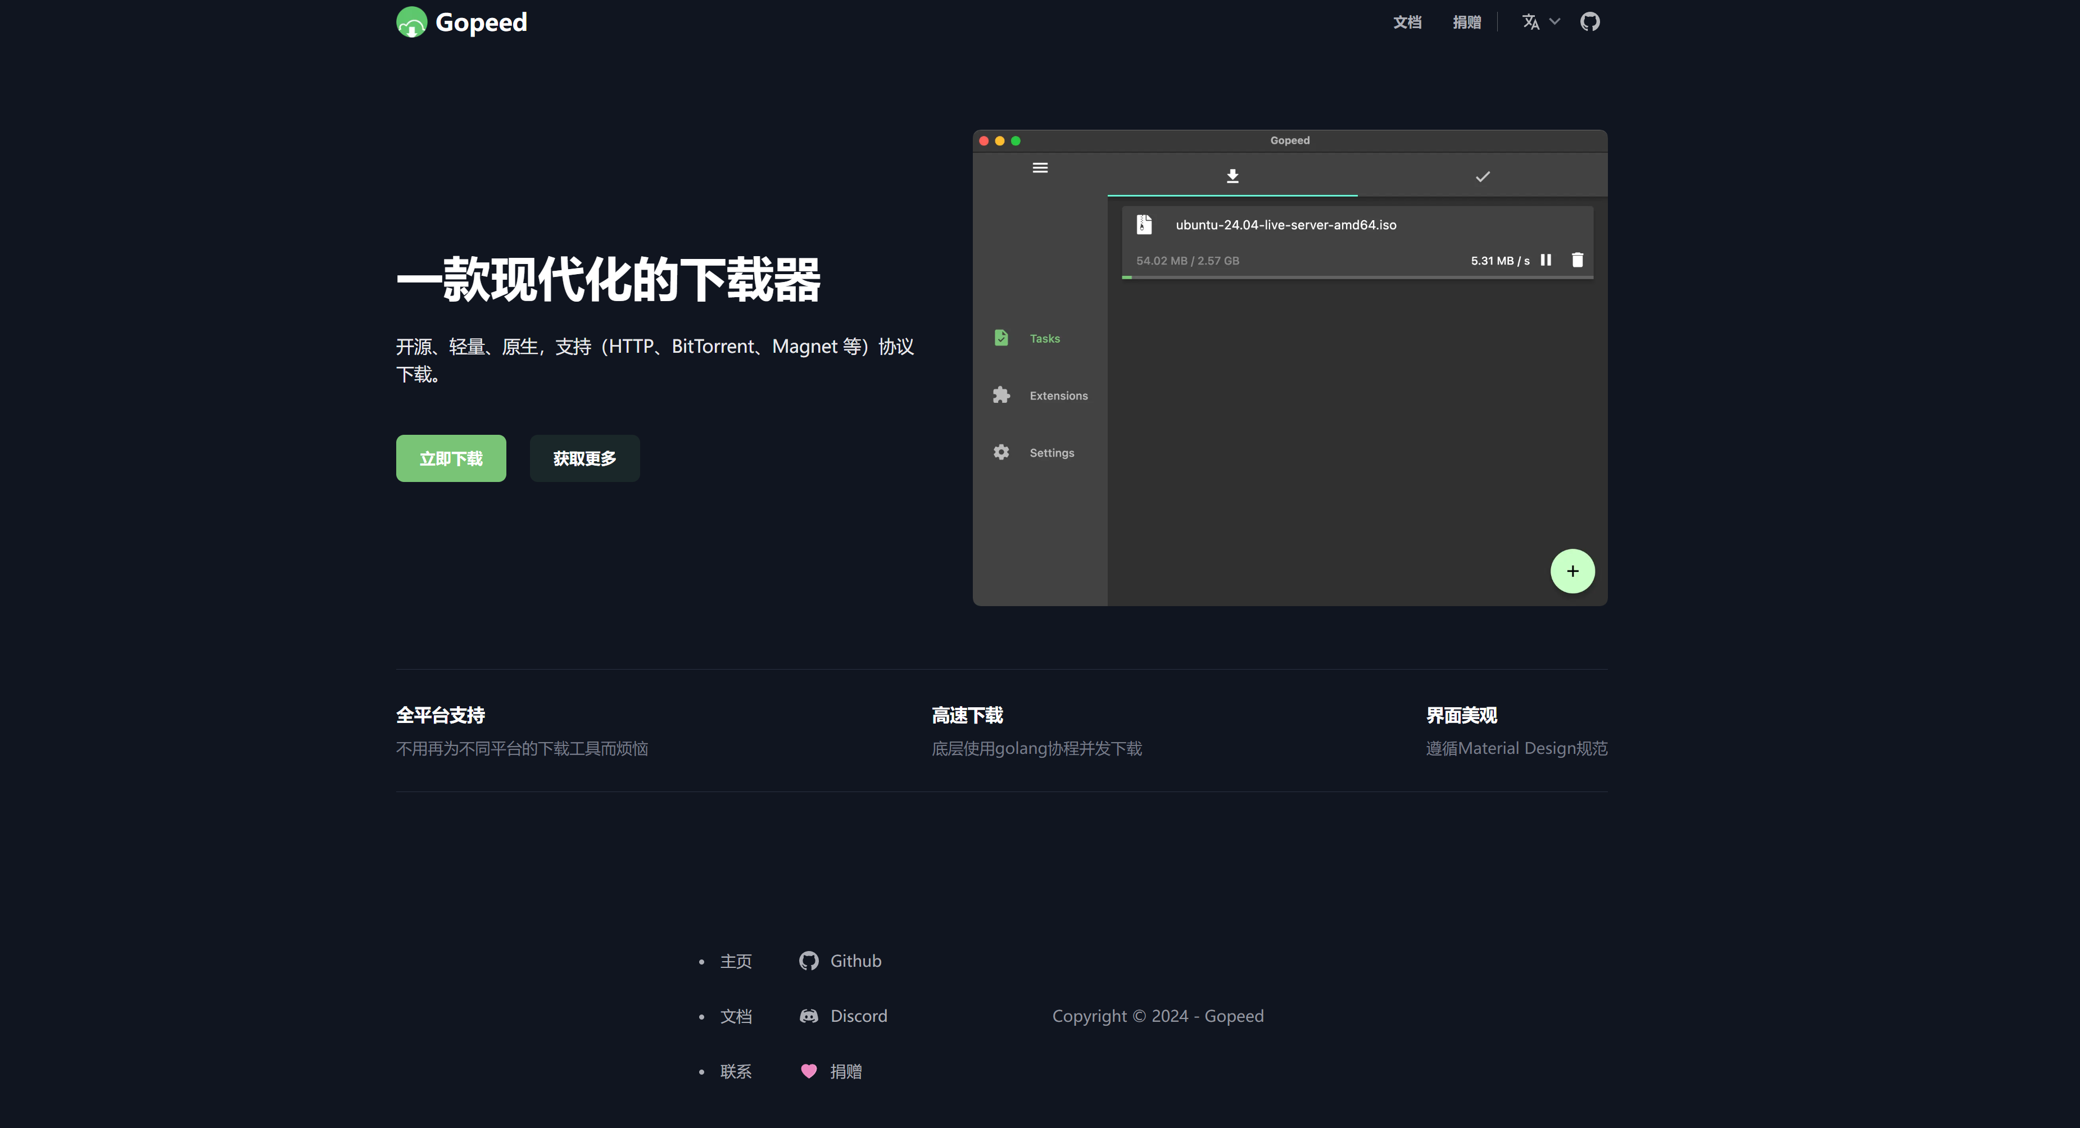Click the Extensions puzzle icon

coord(1002,394)
